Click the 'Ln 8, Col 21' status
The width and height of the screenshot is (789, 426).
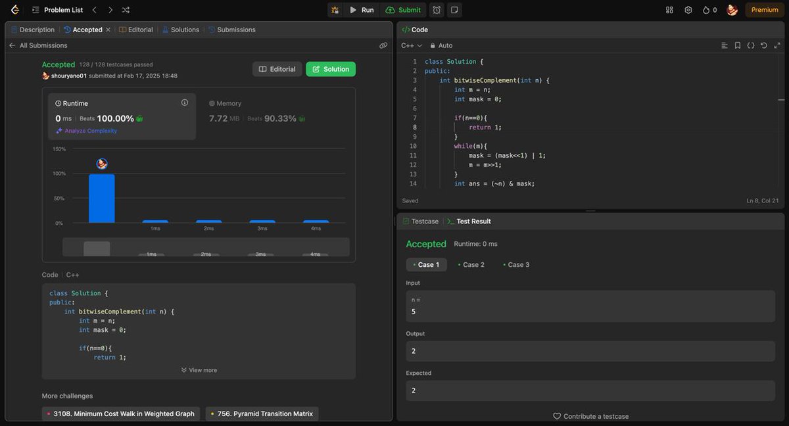[x=763, y=201]
